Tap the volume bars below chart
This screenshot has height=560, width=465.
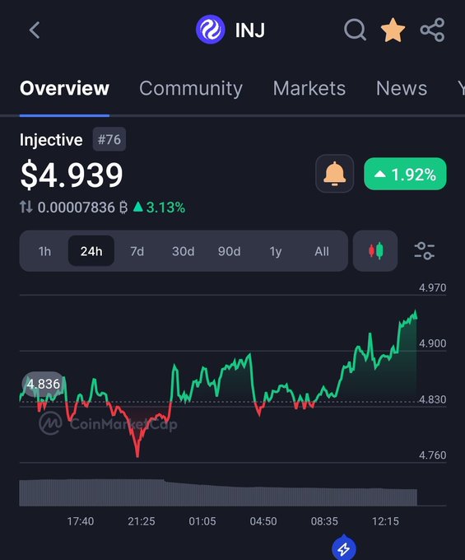218,492
